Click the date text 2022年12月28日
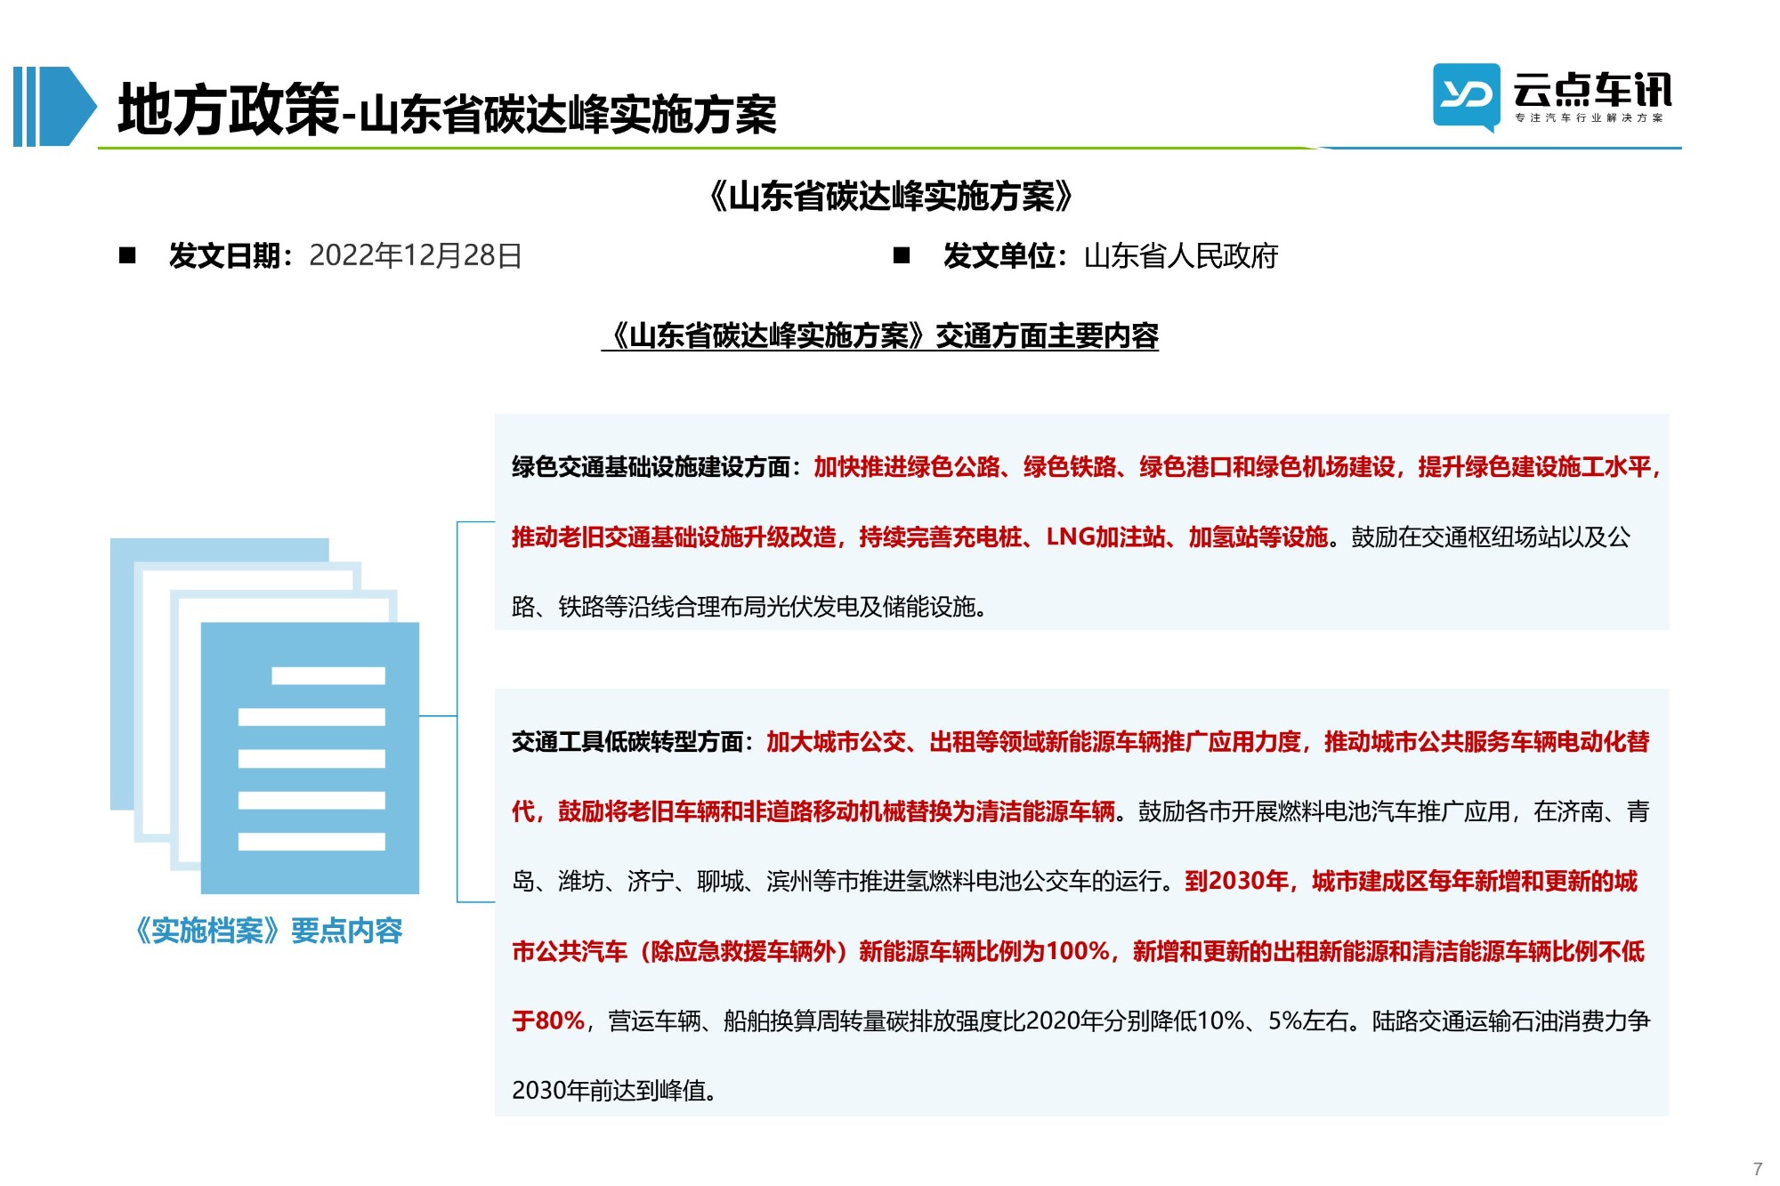The height and width of the screenshot is (1186, 1780). [416, 255]
